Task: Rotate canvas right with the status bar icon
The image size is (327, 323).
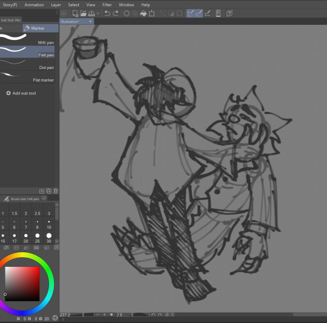Action: point(160,315)
